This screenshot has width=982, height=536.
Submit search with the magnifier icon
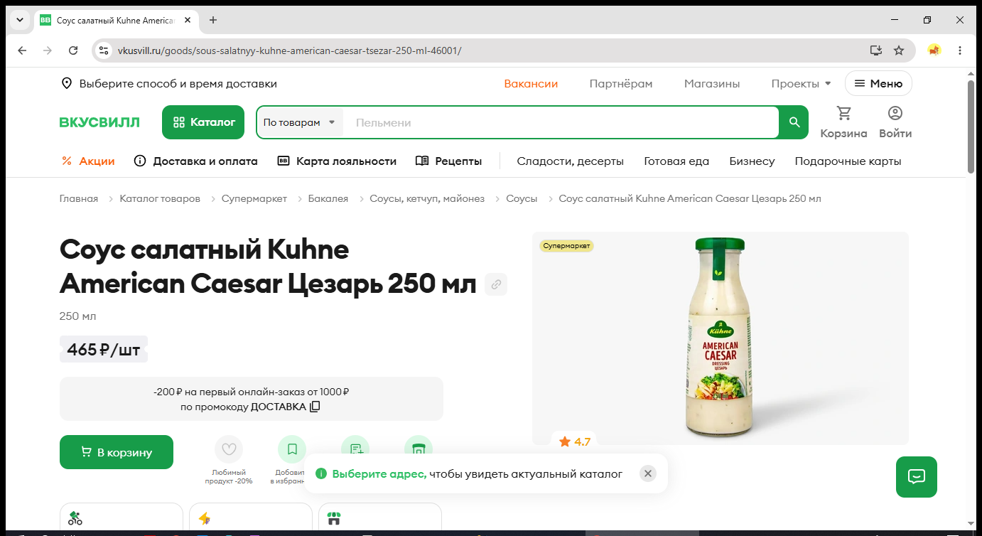(x=794, y=123)
